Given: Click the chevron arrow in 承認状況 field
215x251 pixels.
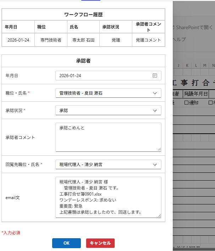Looking at the screenshot, I should click(x=155, y=111).
